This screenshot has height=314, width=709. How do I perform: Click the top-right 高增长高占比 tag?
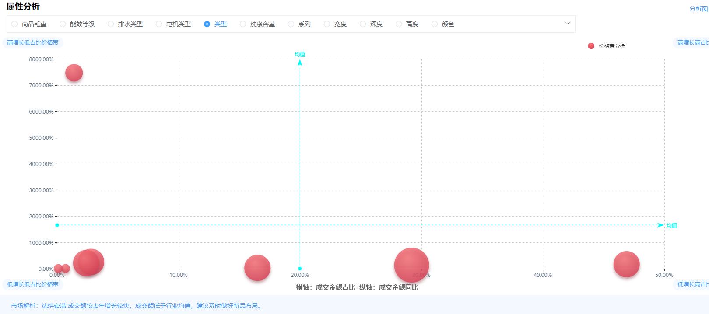pos(691,42)
